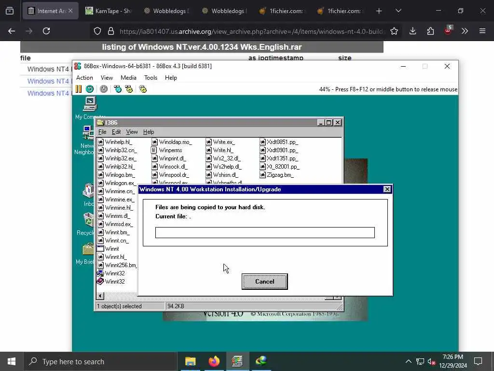Bookmark this page with star icon
This screenshot has width=494, height=371.
pyautogui.click(x=394, y=31)
